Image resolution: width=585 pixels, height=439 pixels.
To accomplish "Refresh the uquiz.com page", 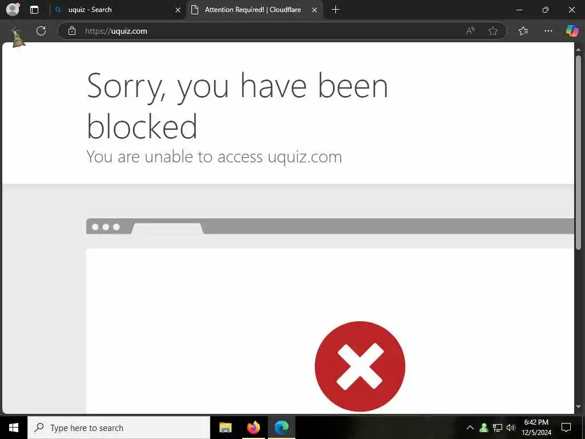I will (41, 31).
